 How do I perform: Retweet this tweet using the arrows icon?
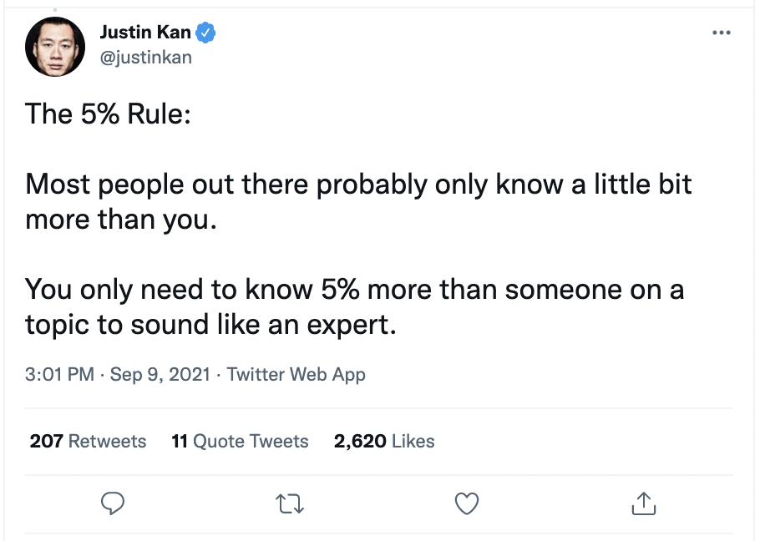click(290, 503)
